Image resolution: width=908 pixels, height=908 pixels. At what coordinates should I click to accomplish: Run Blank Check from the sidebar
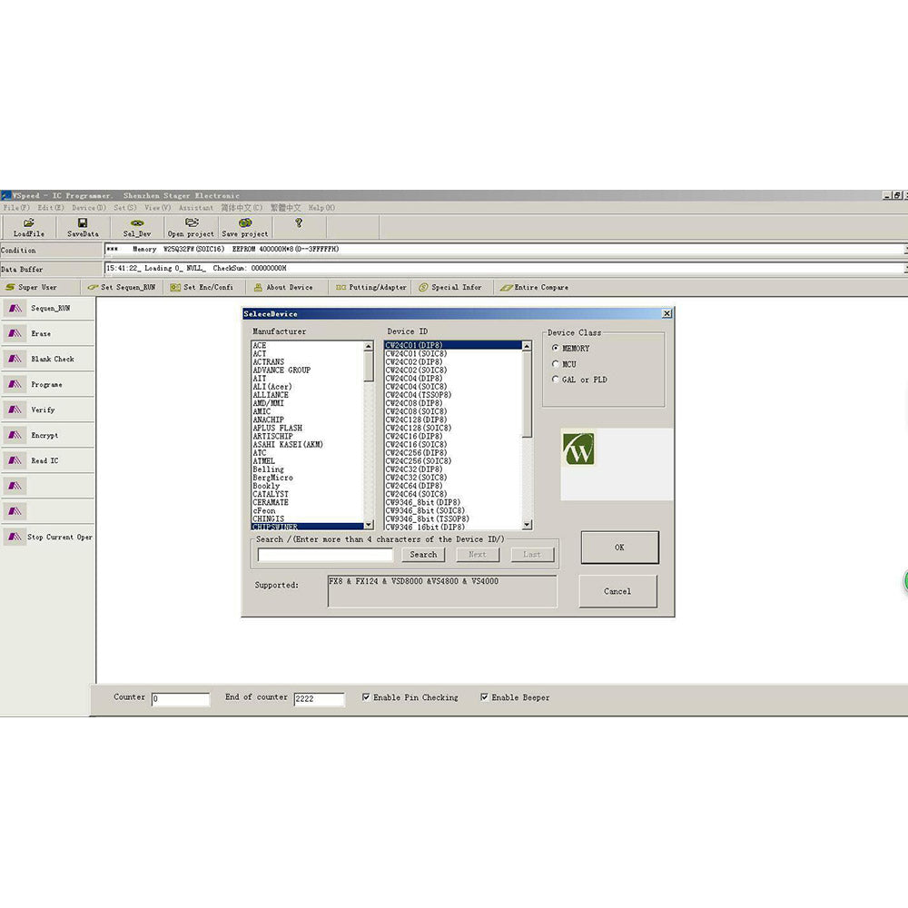(x=16, y=359)
